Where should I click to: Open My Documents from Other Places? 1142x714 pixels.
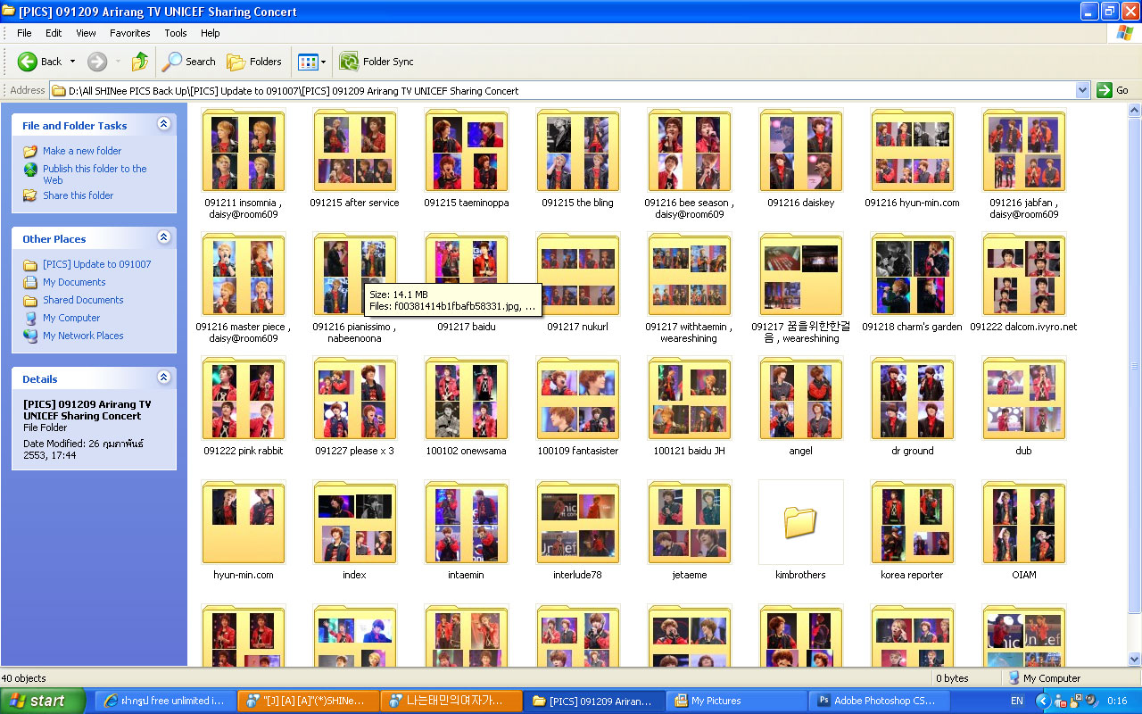pyautogui.click(x=74, y=282)
